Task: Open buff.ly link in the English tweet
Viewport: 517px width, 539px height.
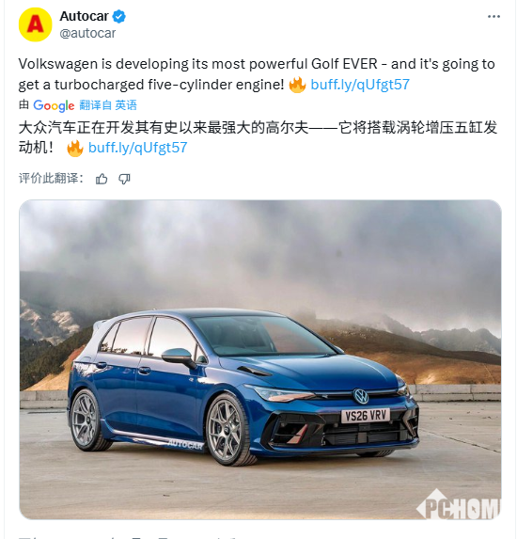Action: tap(360, 85)
